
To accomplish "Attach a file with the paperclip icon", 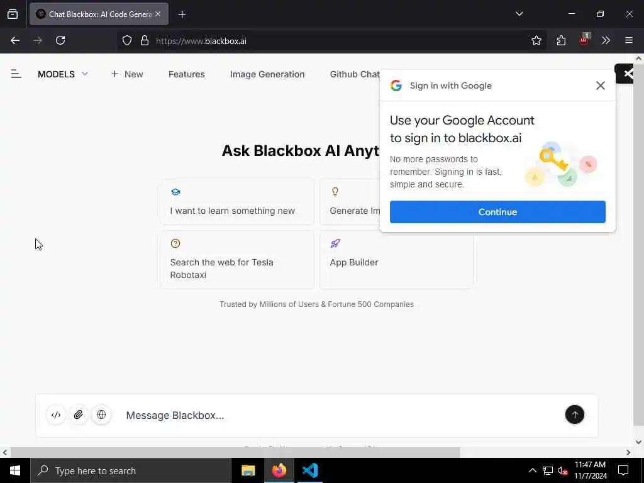I will click(79, 415).
